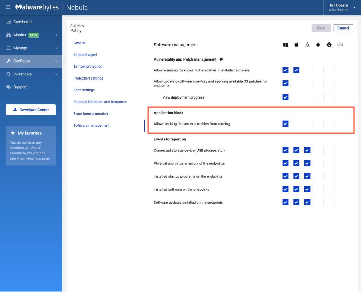The width and height of the screenshot is (361, 292).
Task: Select Support in the sidebar
Action: coord(19,87)
